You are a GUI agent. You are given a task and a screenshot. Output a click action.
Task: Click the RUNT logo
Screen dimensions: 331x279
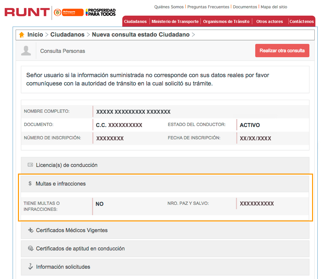[x=27, y=12]
